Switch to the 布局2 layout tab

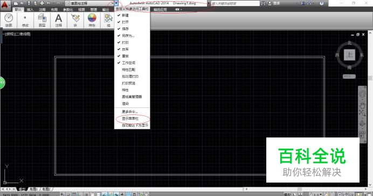(x=46, y=189)
